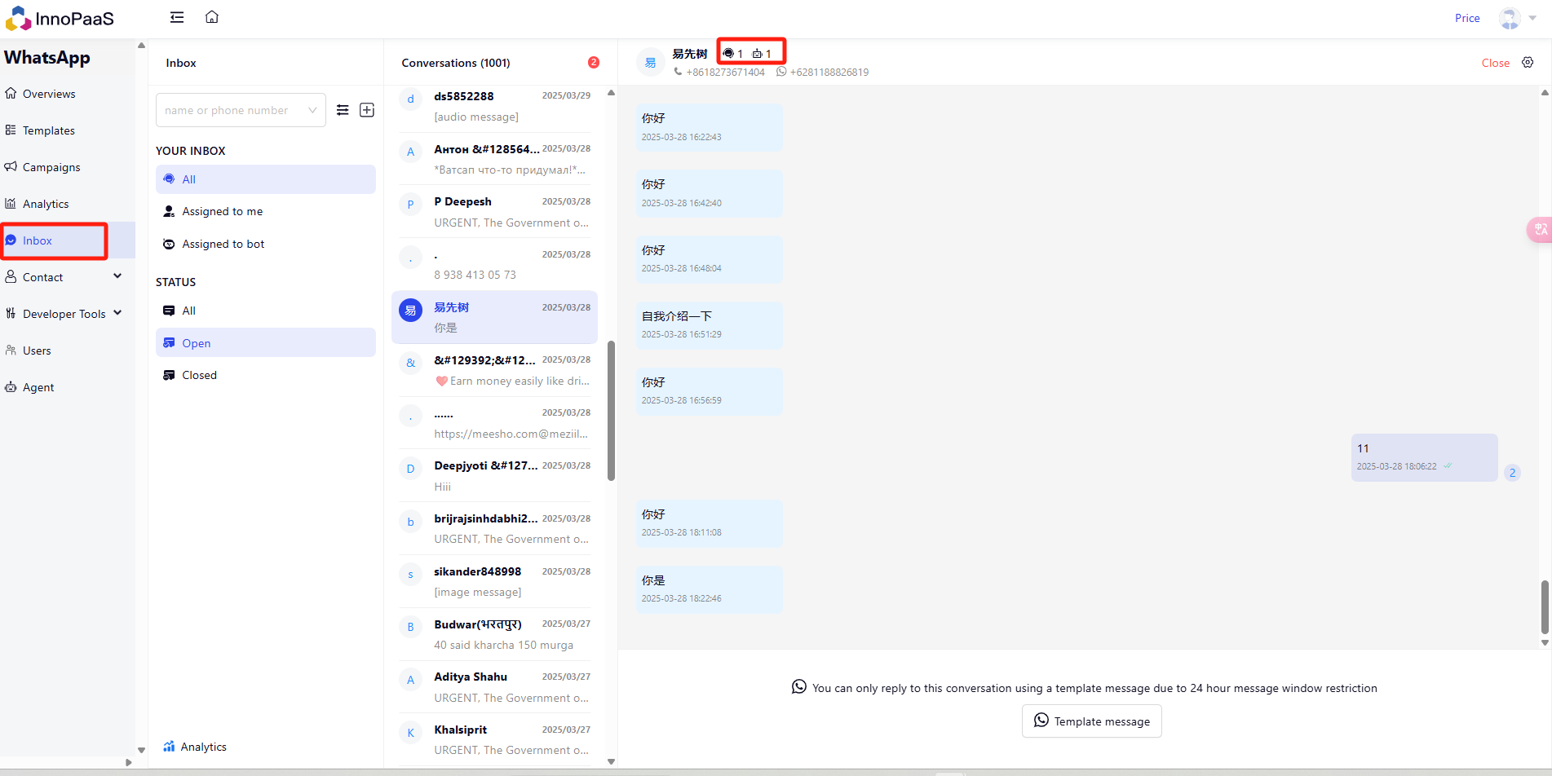The width and height of the screenshot is (1552, 776).
Task: Click the add new conversation plus icon
Action: pyautogui.click(x=367, y=110)
